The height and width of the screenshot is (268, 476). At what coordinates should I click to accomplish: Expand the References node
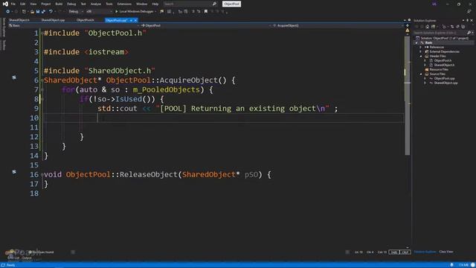tap(421, 47)
